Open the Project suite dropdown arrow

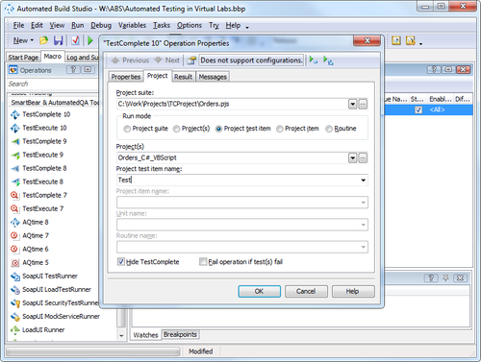[352, 105]
